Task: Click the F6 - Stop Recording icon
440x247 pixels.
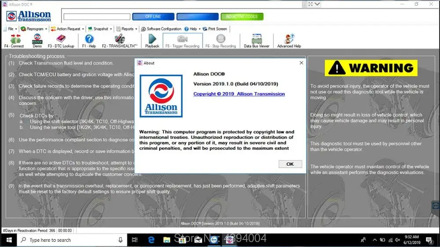Action: pos(220,41)
